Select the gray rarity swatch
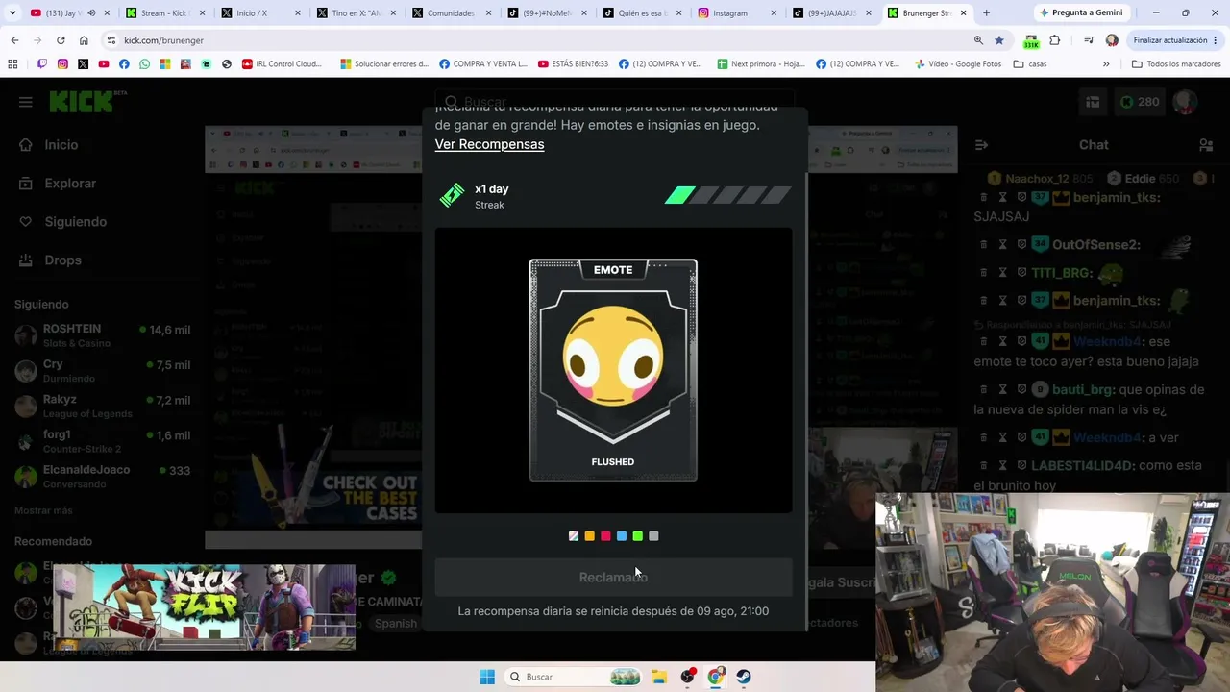Screen dimensions: 1230x692 pyautogui.click(x=653, y=536)
